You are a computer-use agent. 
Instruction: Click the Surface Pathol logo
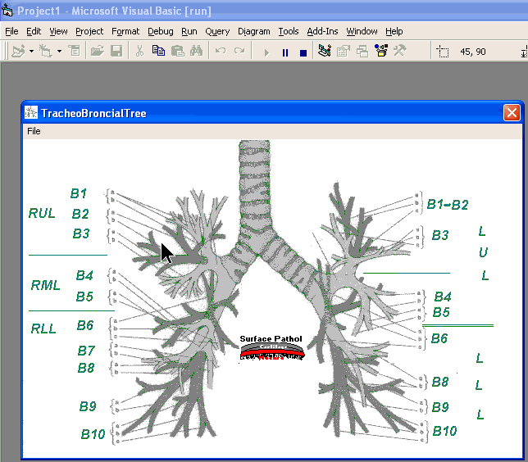click(x=271, y=346)
